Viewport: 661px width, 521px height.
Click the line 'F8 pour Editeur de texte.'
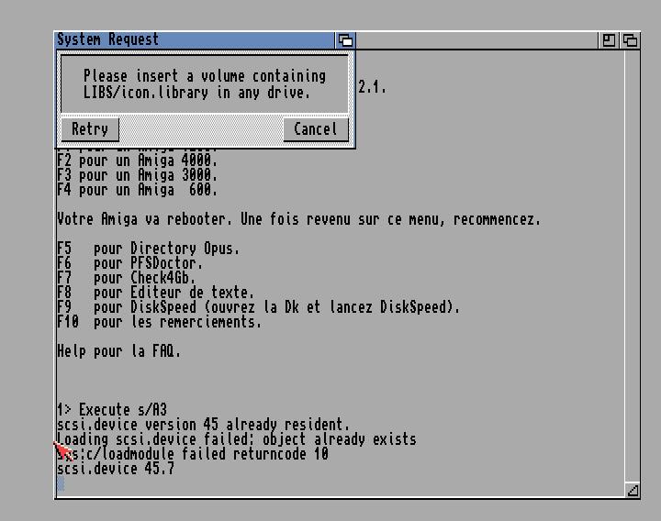(x=155, y=293)
